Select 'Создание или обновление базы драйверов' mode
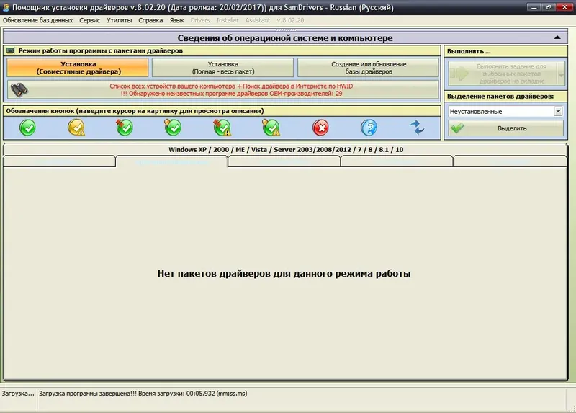The height and width of the screenshot is (413, 576). point(368,68)
